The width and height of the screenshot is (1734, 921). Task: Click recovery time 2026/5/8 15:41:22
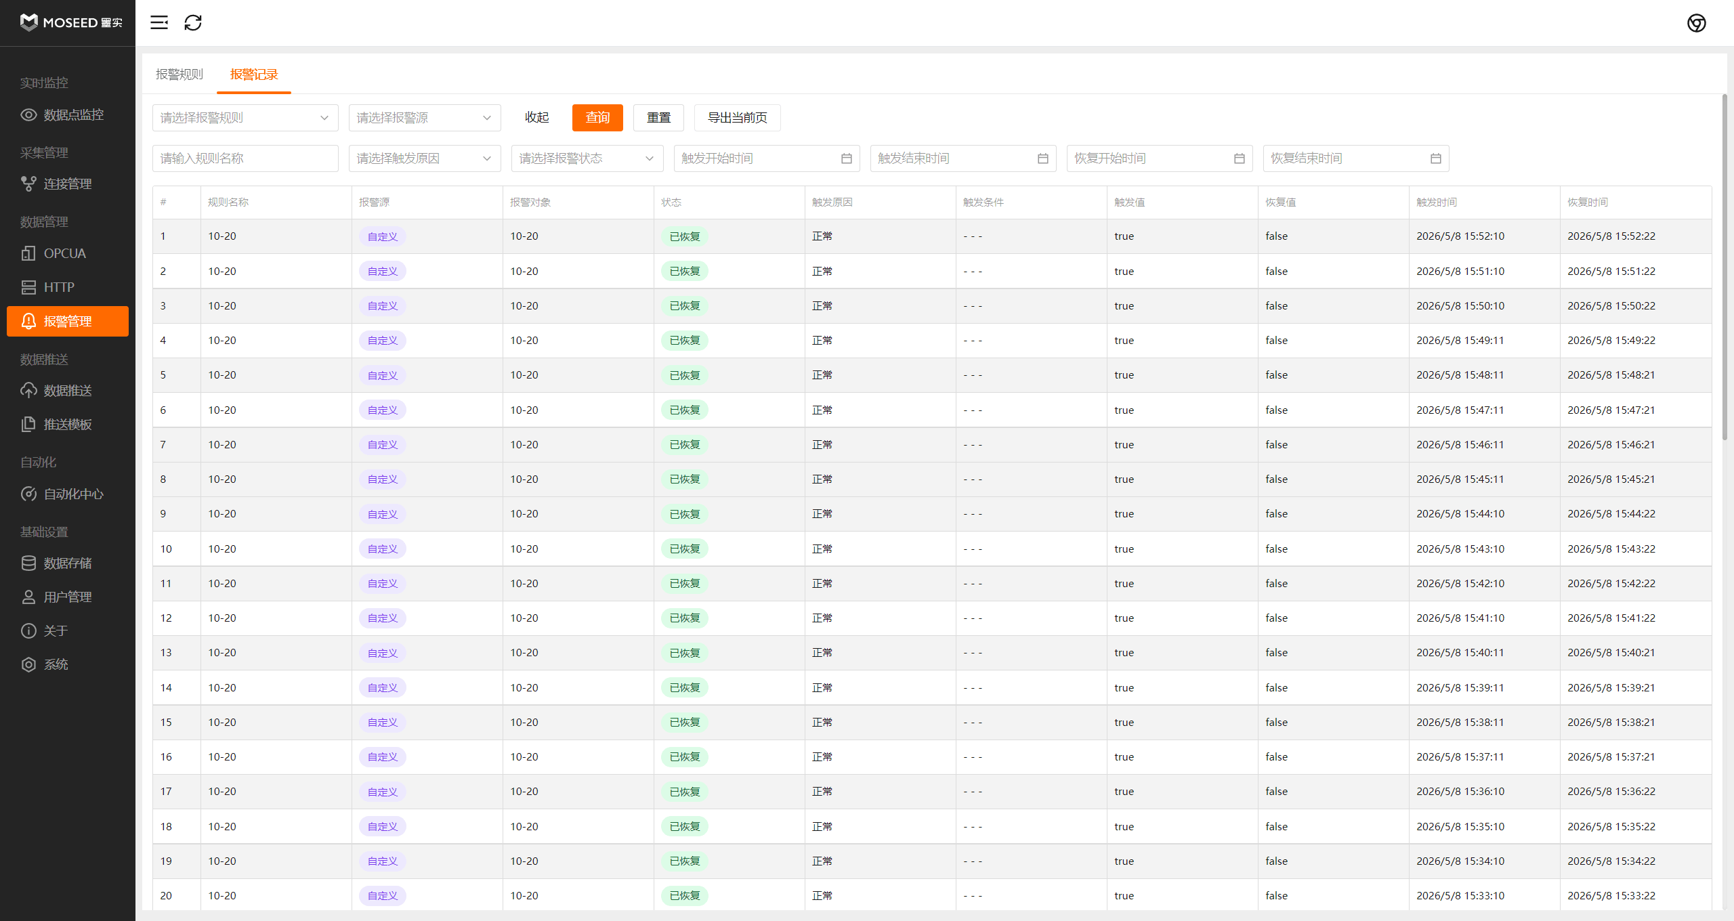(x=1611, y=618)
